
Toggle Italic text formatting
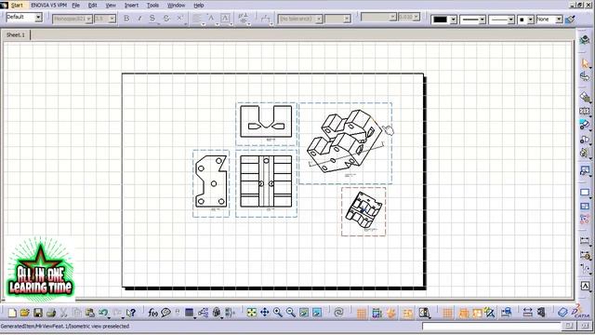[x=139, y=19]
